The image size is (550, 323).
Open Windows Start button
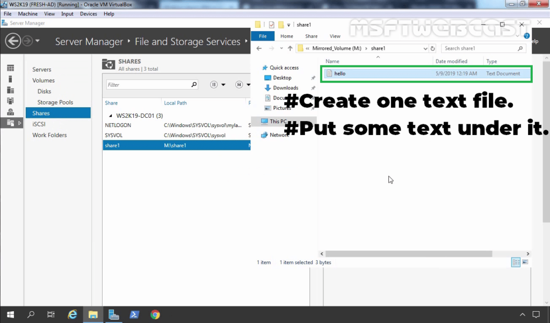tap(11, 314)
